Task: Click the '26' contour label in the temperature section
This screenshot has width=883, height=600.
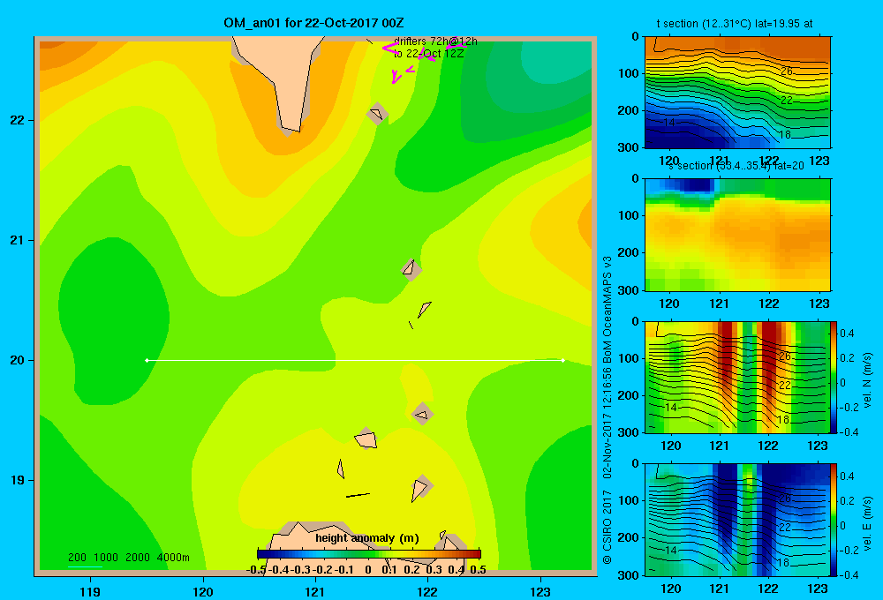Action: tap(787, 72)
